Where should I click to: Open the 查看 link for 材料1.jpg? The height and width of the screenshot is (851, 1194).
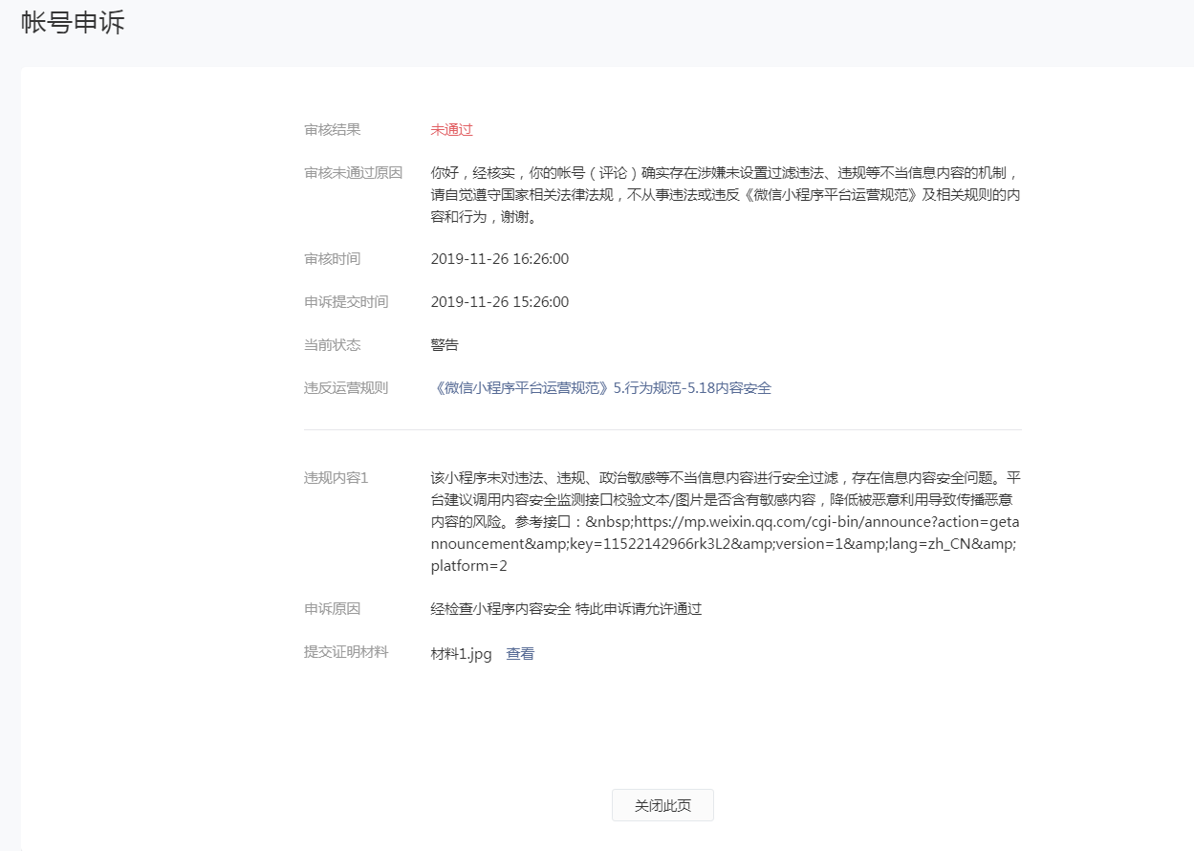tap(520, 654)
